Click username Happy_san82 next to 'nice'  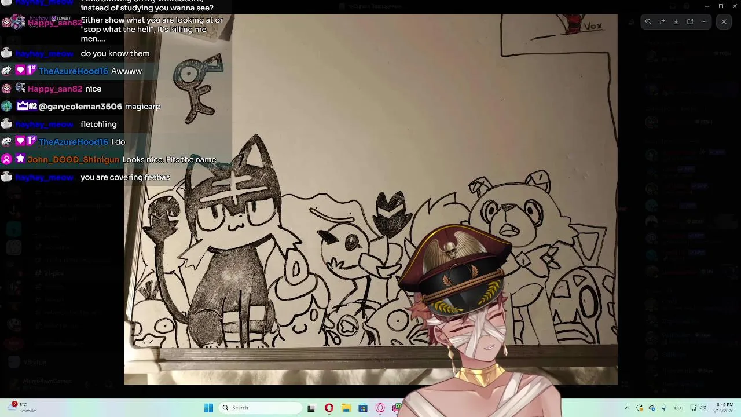click(x=55, y=89)
